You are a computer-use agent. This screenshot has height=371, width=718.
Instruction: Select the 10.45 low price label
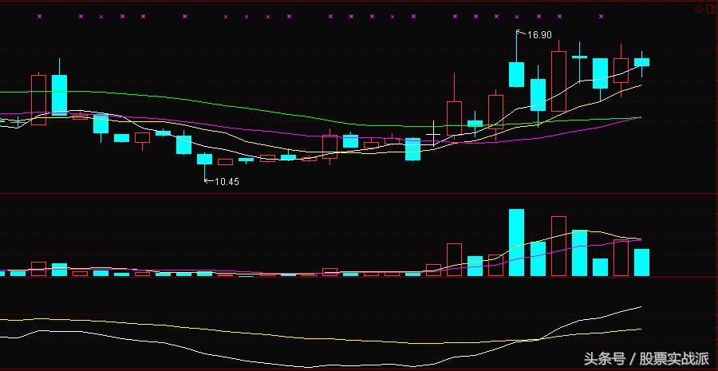pyautogui.click(x=227, y=182)
